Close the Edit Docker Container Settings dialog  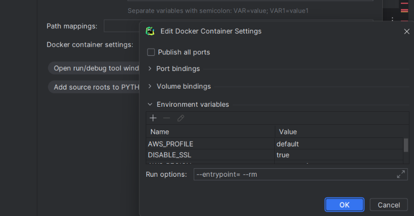[406, 31]
